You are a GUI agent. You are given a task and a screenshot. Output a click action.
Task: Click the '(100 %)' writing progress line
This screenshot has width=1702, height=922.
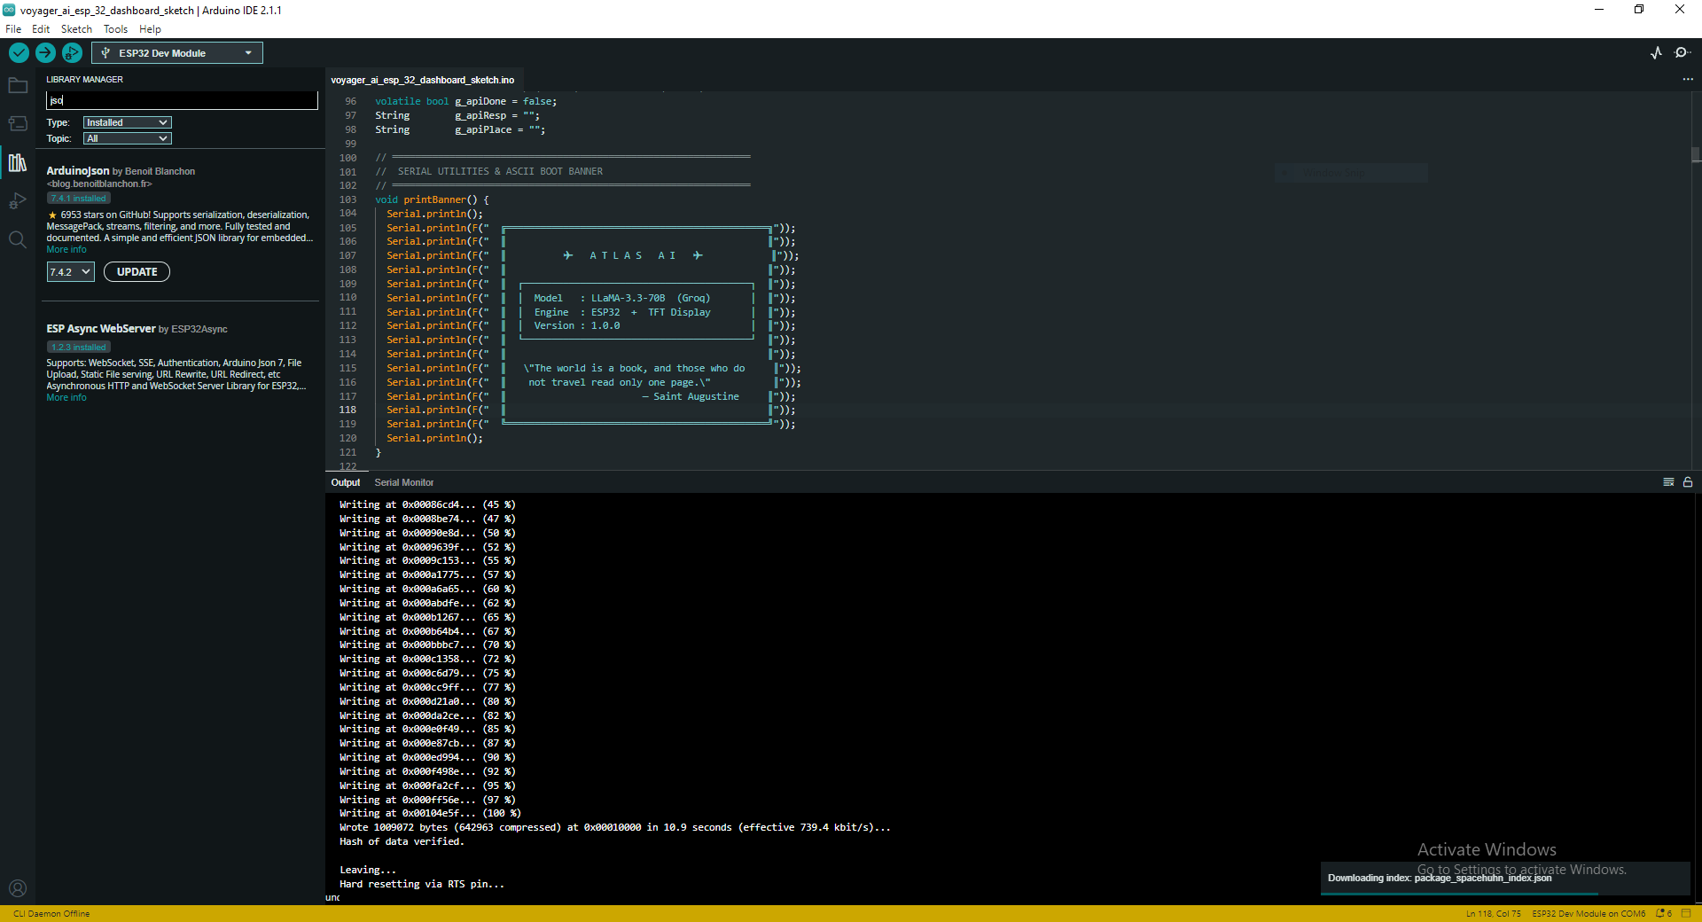point(430,814)
